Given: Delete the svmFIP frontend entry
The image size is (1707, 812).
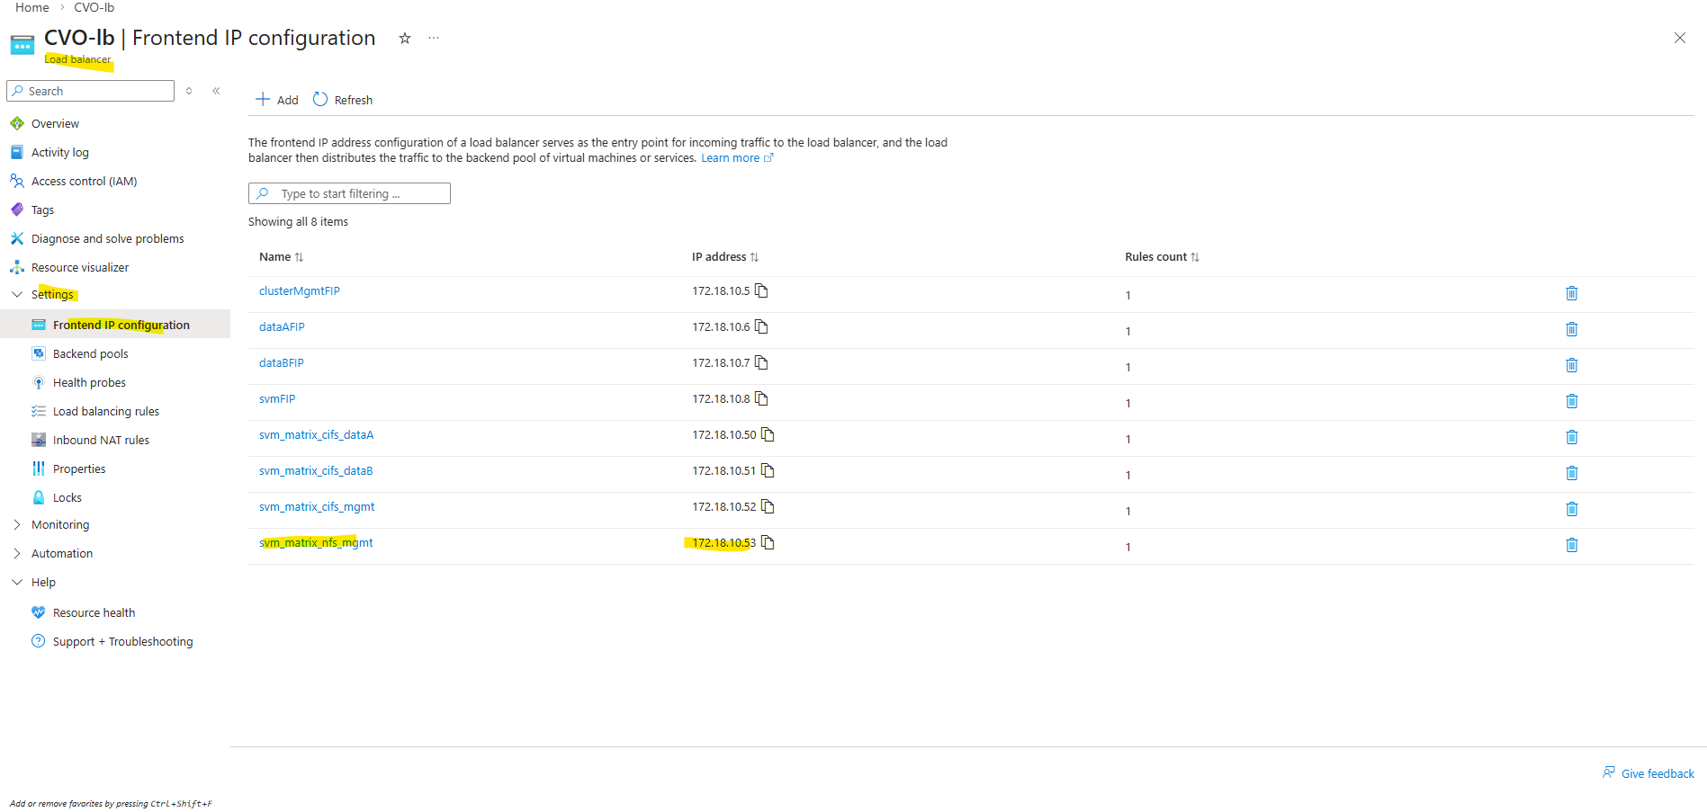Looking at the screenshot, I should 1571,401.
